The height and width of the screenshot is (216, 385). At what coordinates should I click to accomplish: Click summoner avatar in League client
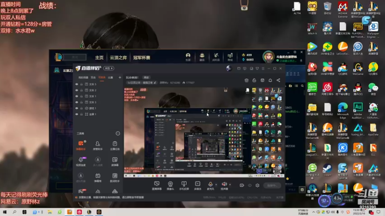click(x=269, y=57)
